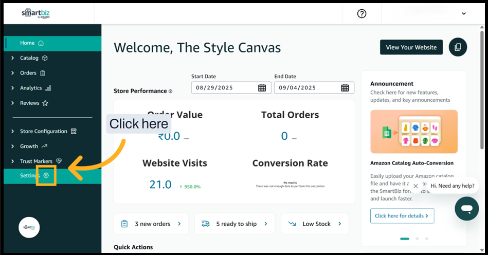488x255 pixels.
Task: Open the 3 new orders card
Action: click(x=151, y=224)
